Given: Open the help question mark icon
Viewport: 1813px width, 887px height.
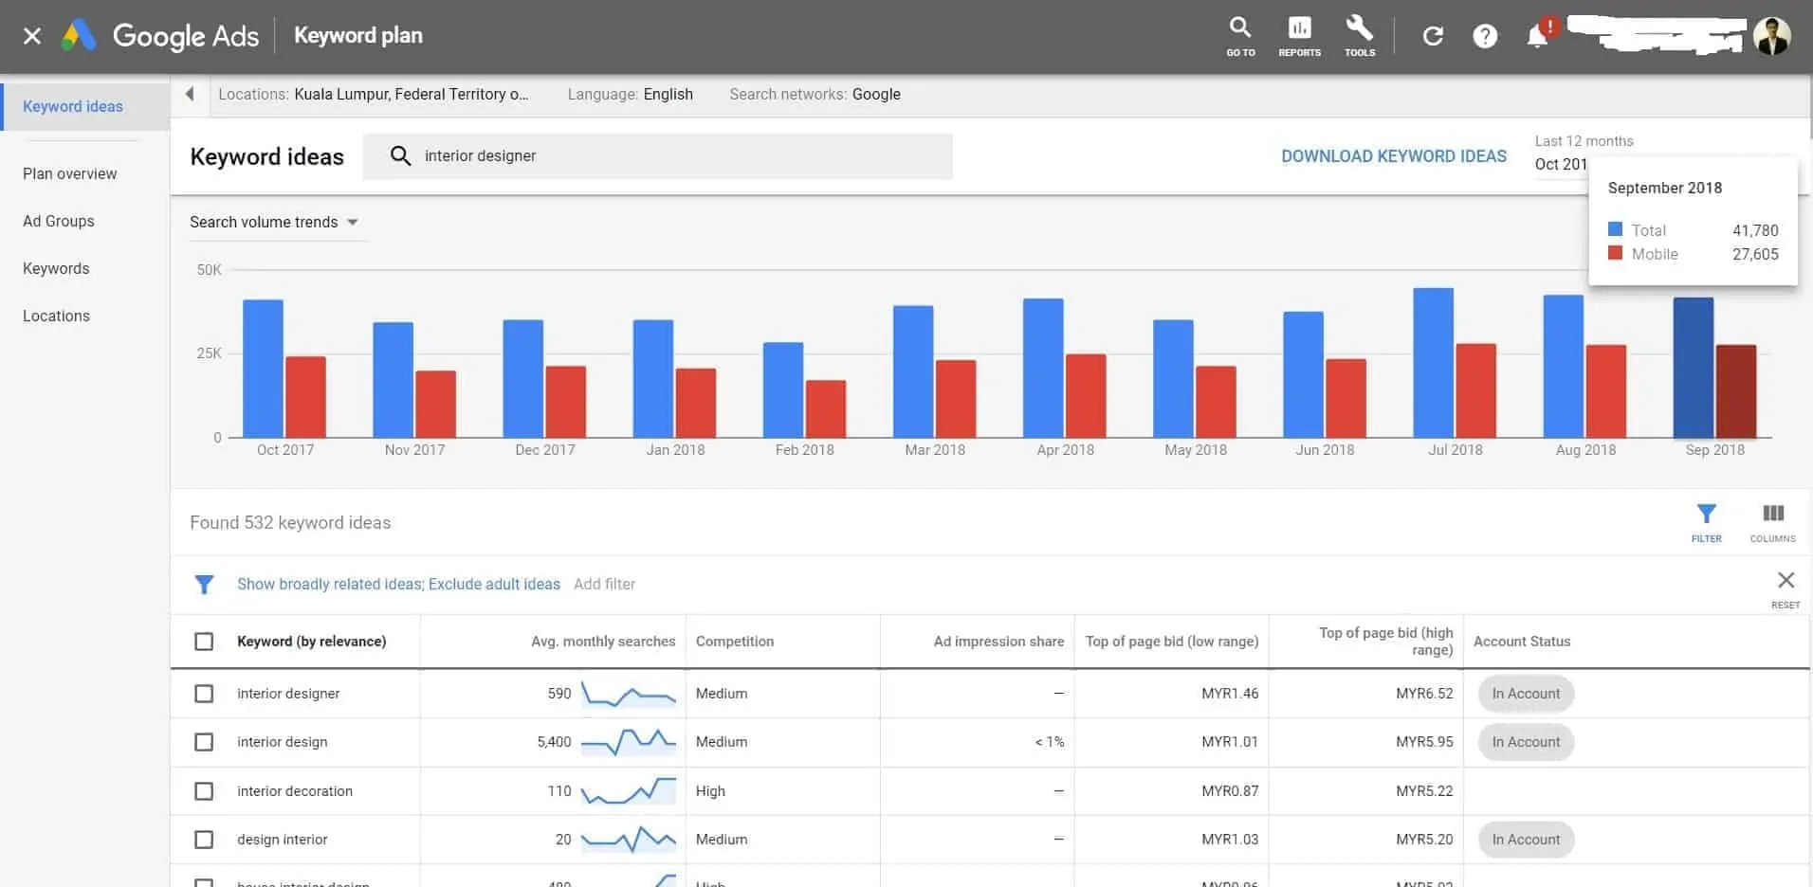Looking at the screenshot, I should tap(1485, 36).
